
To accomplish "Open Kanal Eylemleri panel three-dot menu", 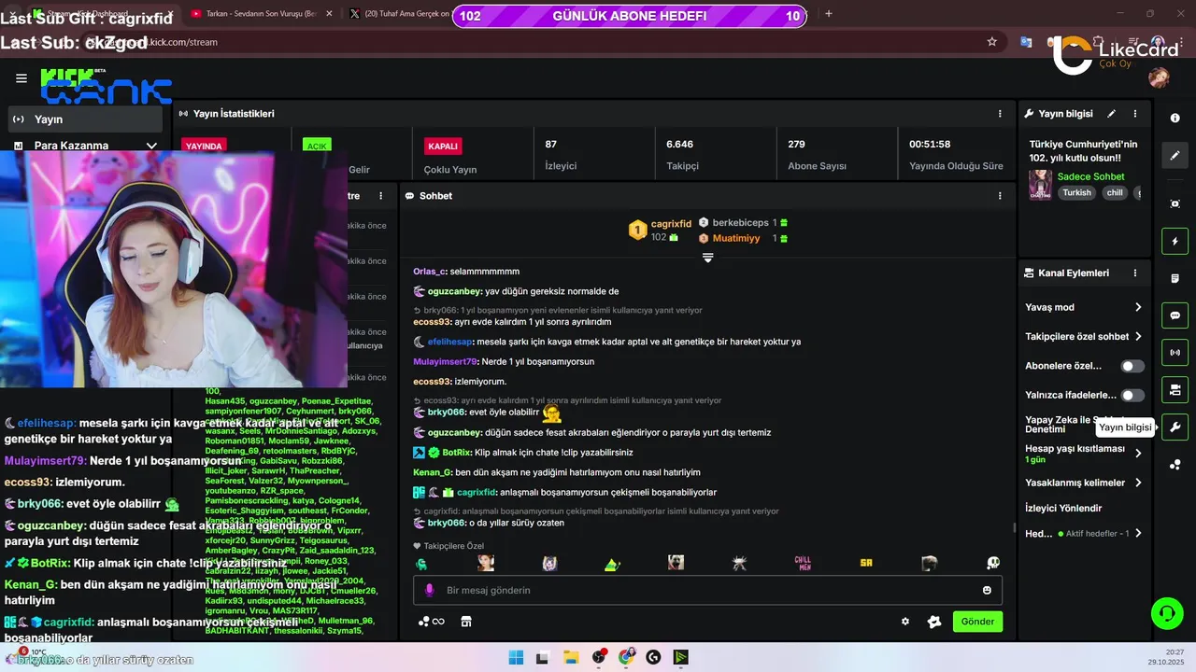I will [1135, 273].
